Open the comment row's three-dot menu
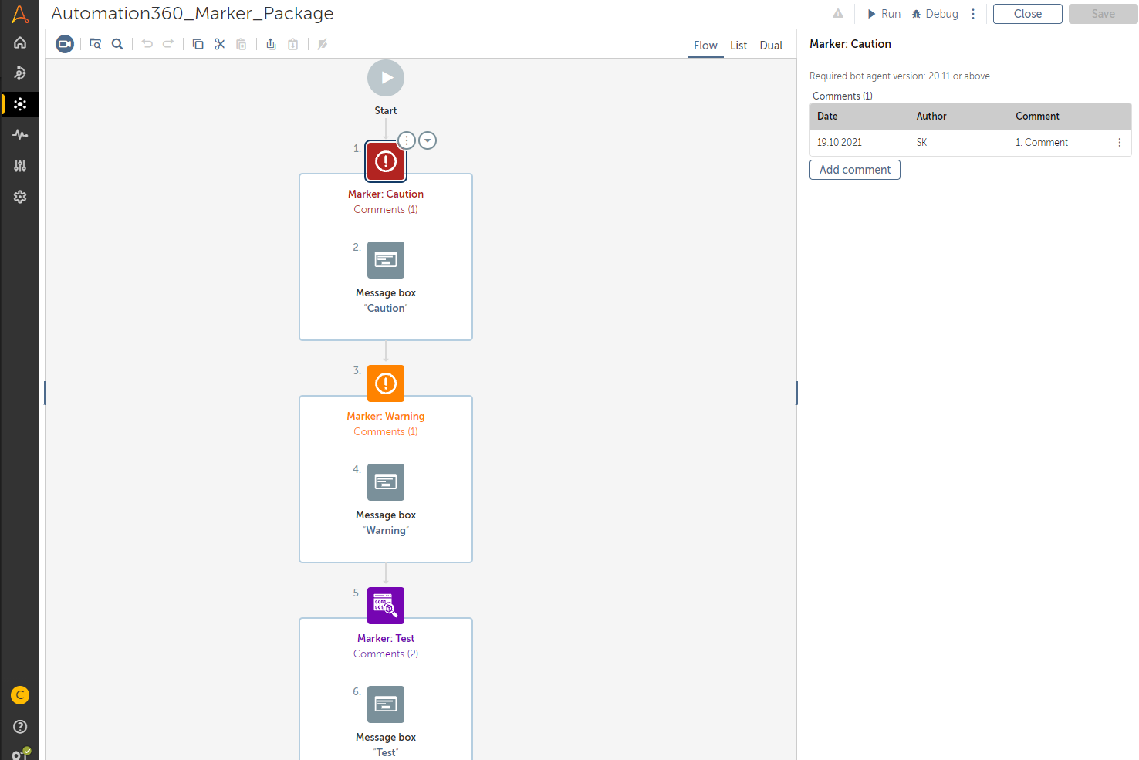Image resolution: width=1139 pixels, height=760 pixels. pos(1120,143)
